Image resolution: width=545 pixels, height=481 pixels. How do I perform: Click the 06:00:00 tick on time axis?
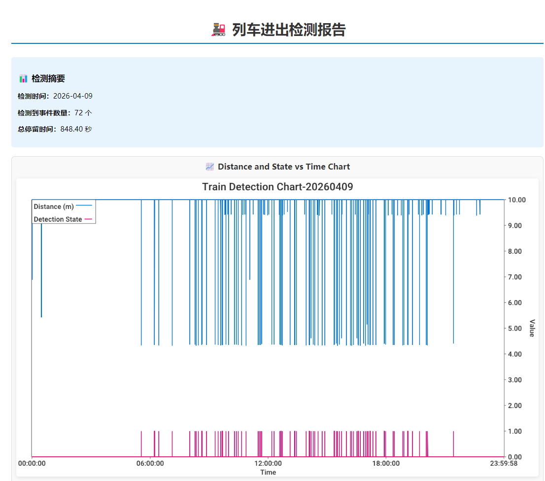point(150,464)
